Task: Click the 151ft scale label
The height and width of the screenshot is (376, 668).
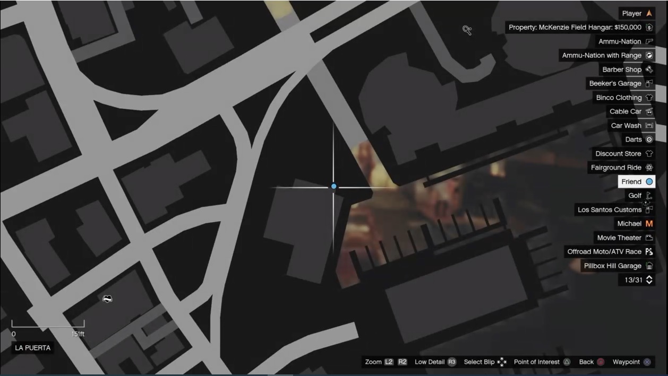Action: click(78, 334)
